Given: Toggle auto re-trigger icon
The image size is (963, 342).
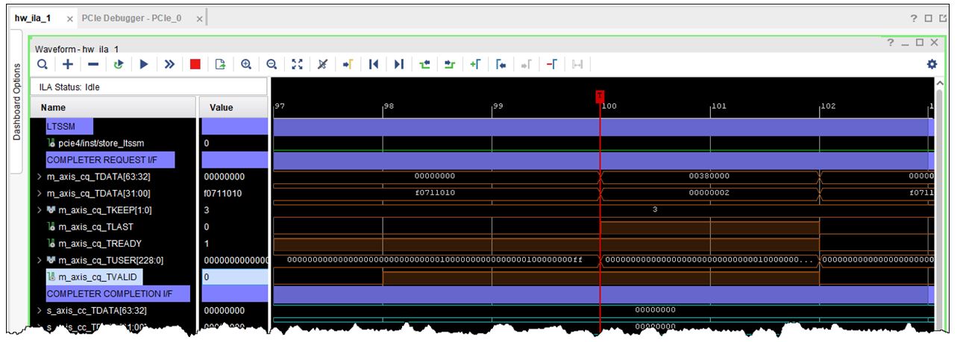Looking at the screenshot, I should (119, 64).
